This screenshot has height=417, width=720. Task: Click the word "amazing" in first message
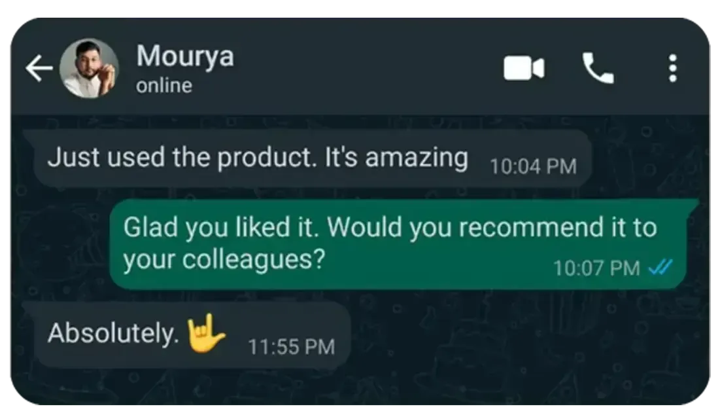coord(417,158)
